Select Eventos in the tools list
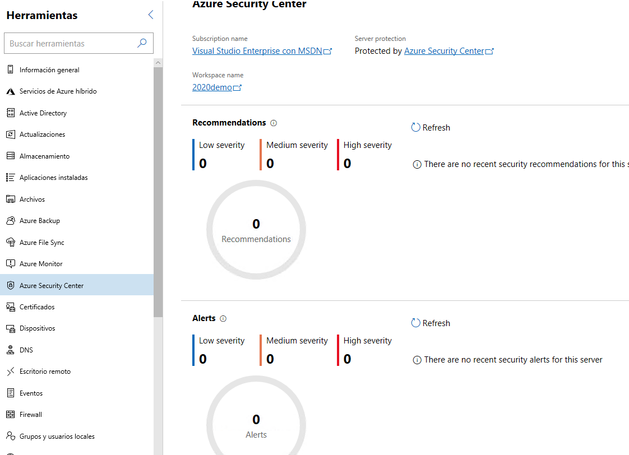The image size is (629, 455). [x=31, y=393]
